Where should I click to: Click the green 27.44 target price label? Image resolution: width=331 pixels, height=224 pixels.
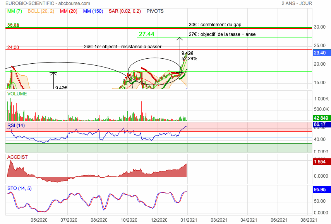[x=146, y=34]
